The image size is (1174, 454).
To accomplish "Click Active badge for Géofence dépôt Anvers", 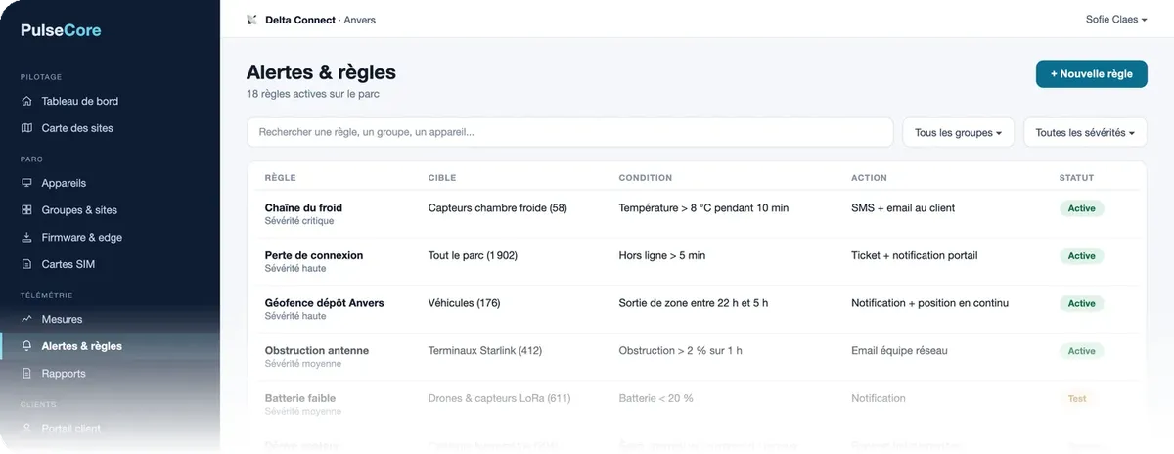I will point(1081,303).
